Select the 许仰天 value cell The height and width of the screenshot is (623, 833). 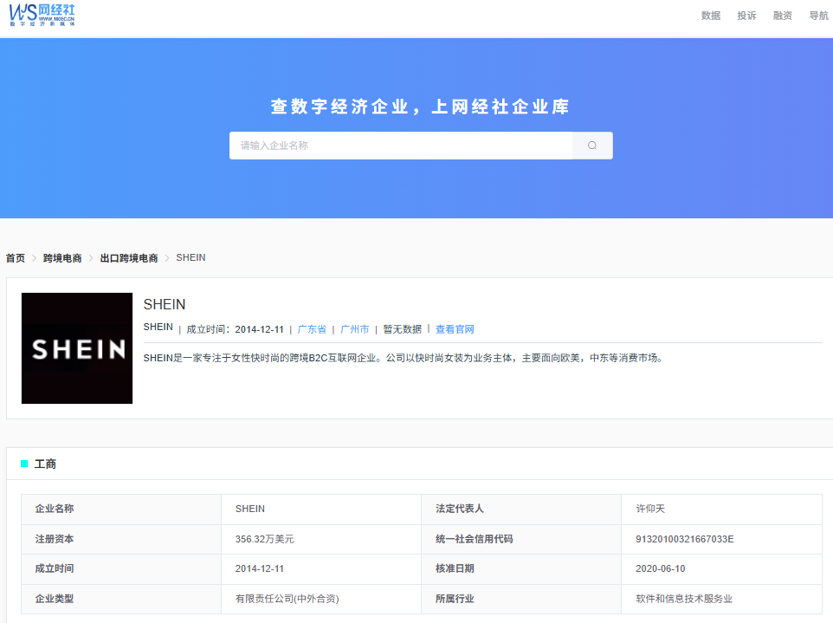(x=721, y=509)
